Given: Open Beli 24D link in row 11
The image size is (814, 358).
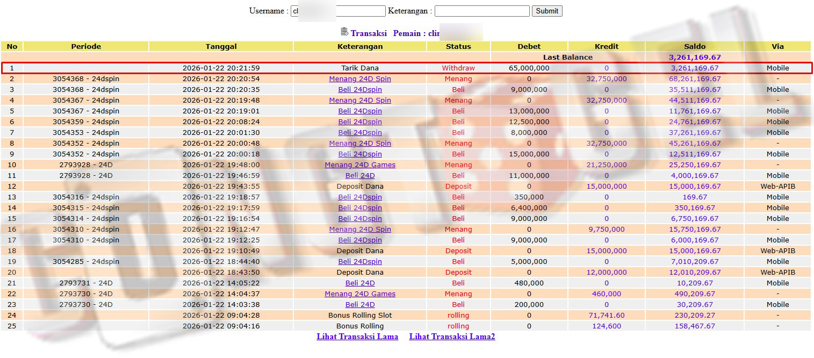Looking at the screenshot, I should pos(360,176).
